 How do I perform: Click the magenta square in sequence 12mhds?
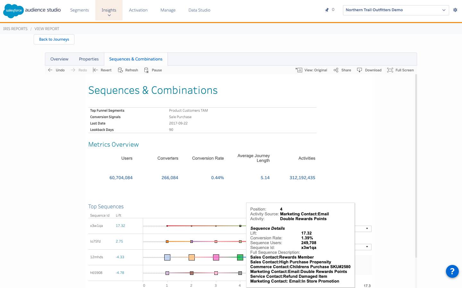216,257
